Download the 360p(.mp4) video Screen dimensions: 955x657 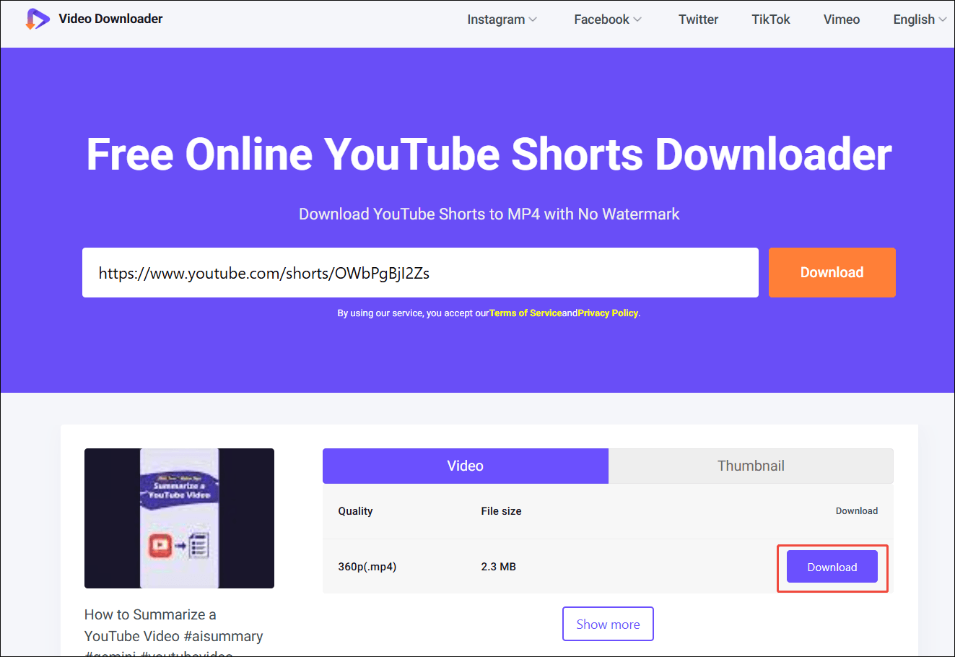tap(832, 567)
